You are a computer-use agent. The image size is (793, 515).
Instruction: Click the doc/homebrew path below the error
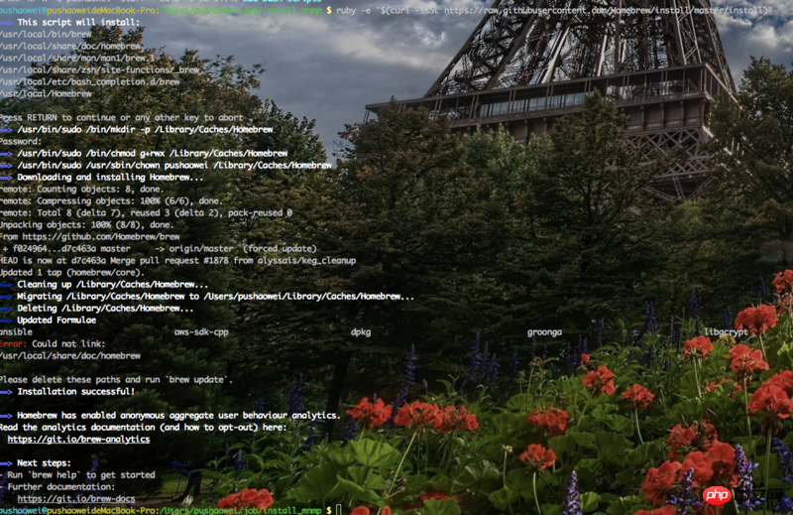tap(70, 356)
